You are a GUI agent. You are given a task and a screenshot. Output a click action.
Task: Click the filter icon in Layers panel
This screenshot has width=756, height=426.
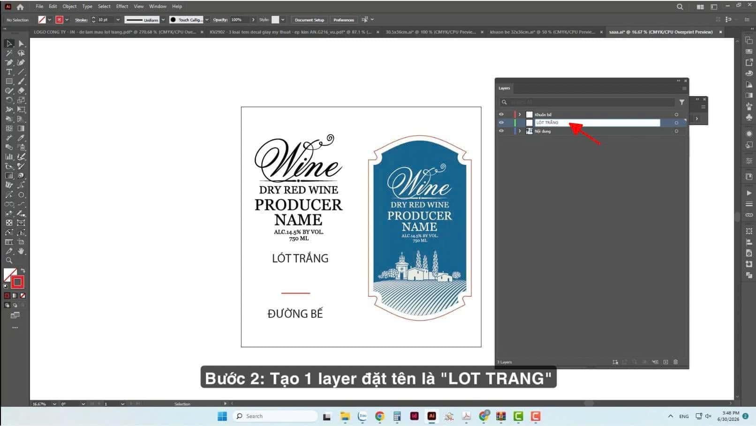tap(681, 102)
